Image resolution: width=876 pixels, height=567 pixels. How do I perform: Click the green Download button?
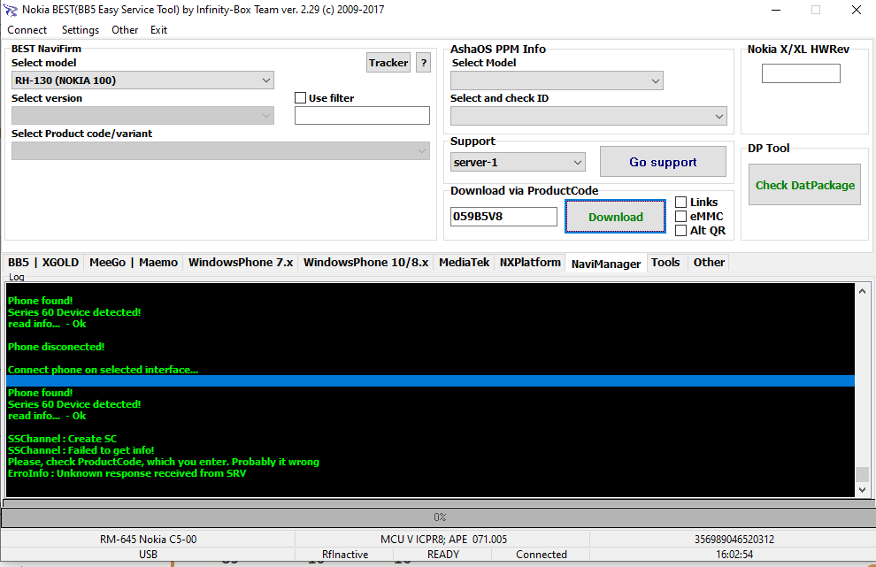pos(615,217)
